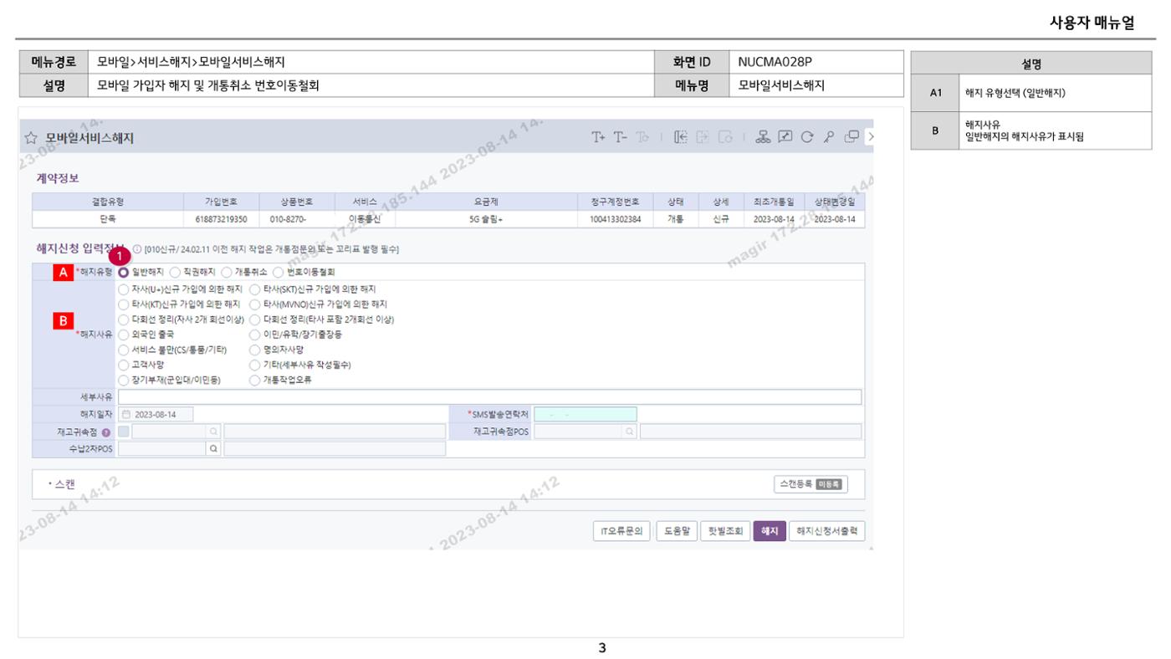Click the 결합유형 value 단독
The height and width of the screenshot is (659, 1171).
(108, 219)
